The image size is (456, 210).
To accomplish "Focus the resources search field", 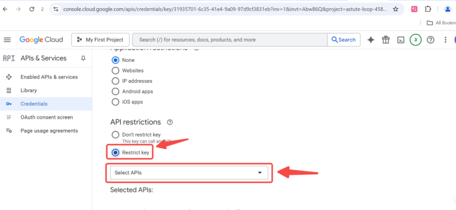I will (230, 39).
